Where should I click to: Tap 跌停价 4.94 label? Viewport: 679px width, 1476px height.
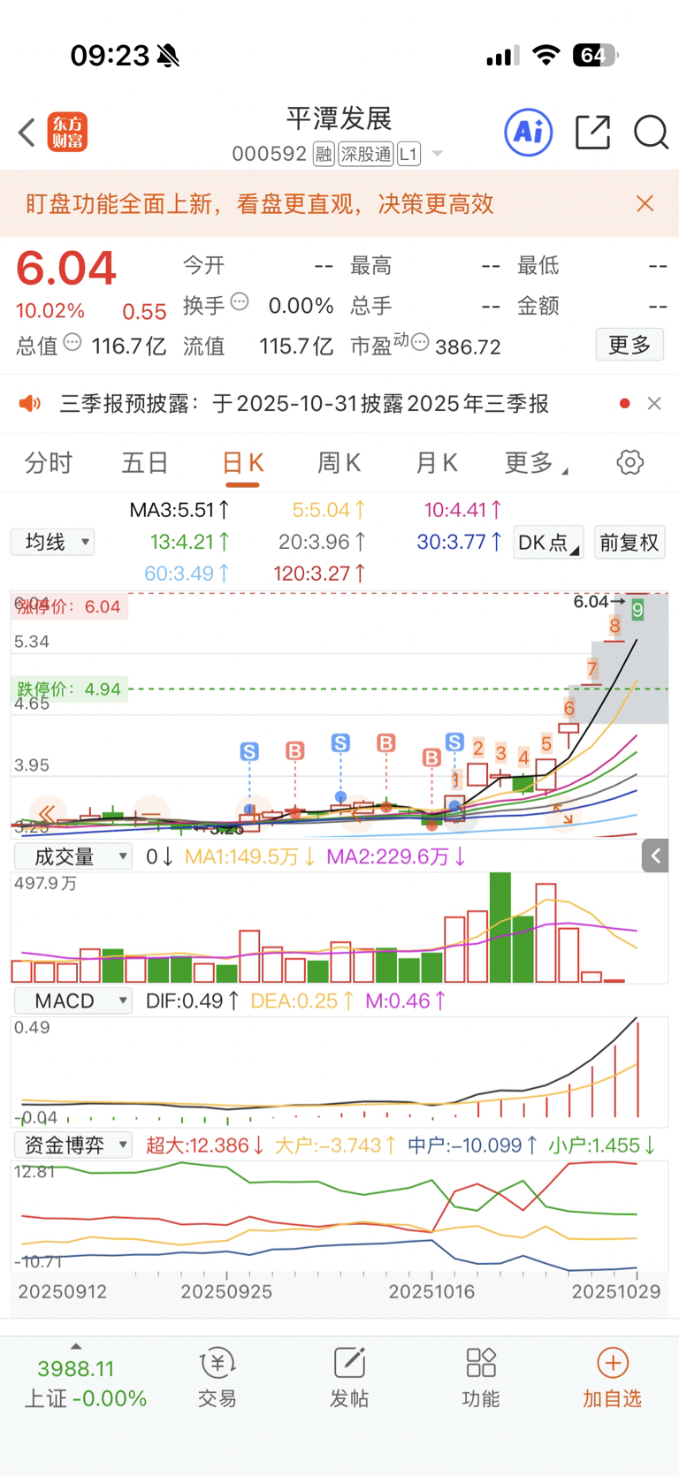pos(69,689)
